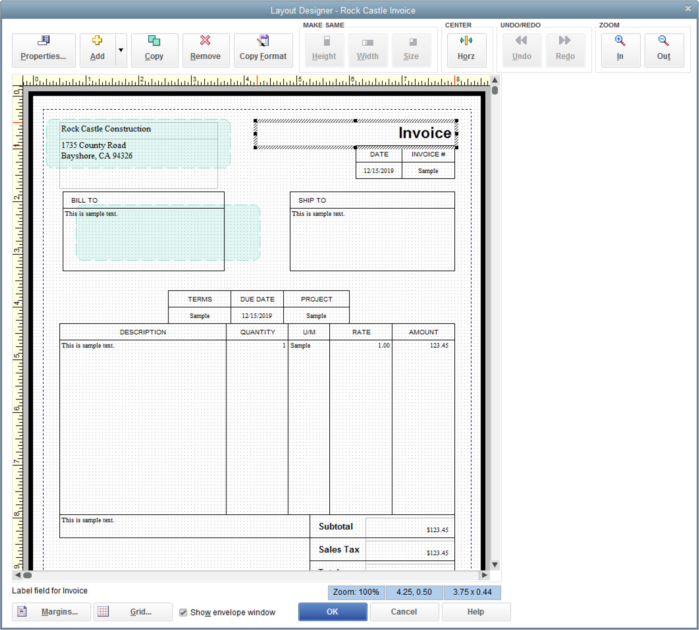Select the QUANTITY column header

click(258, 332)
